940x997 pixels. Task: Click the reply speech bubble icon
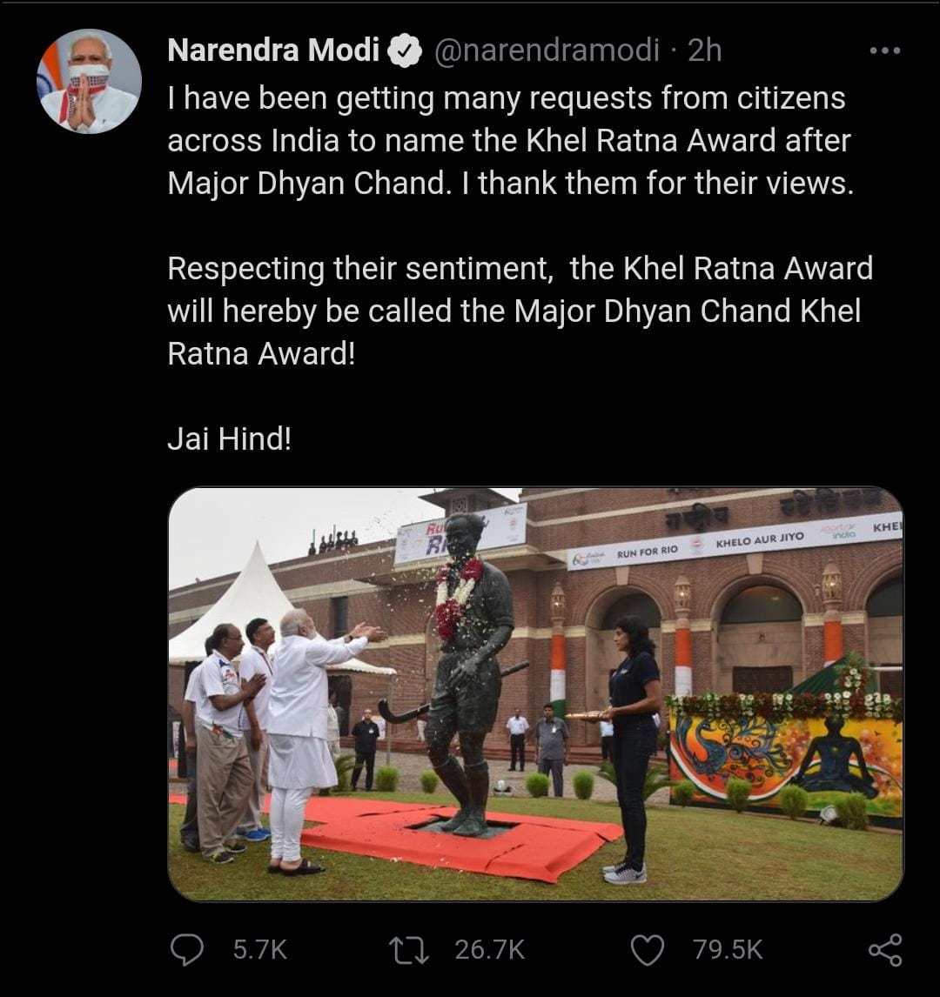(186, 949)
